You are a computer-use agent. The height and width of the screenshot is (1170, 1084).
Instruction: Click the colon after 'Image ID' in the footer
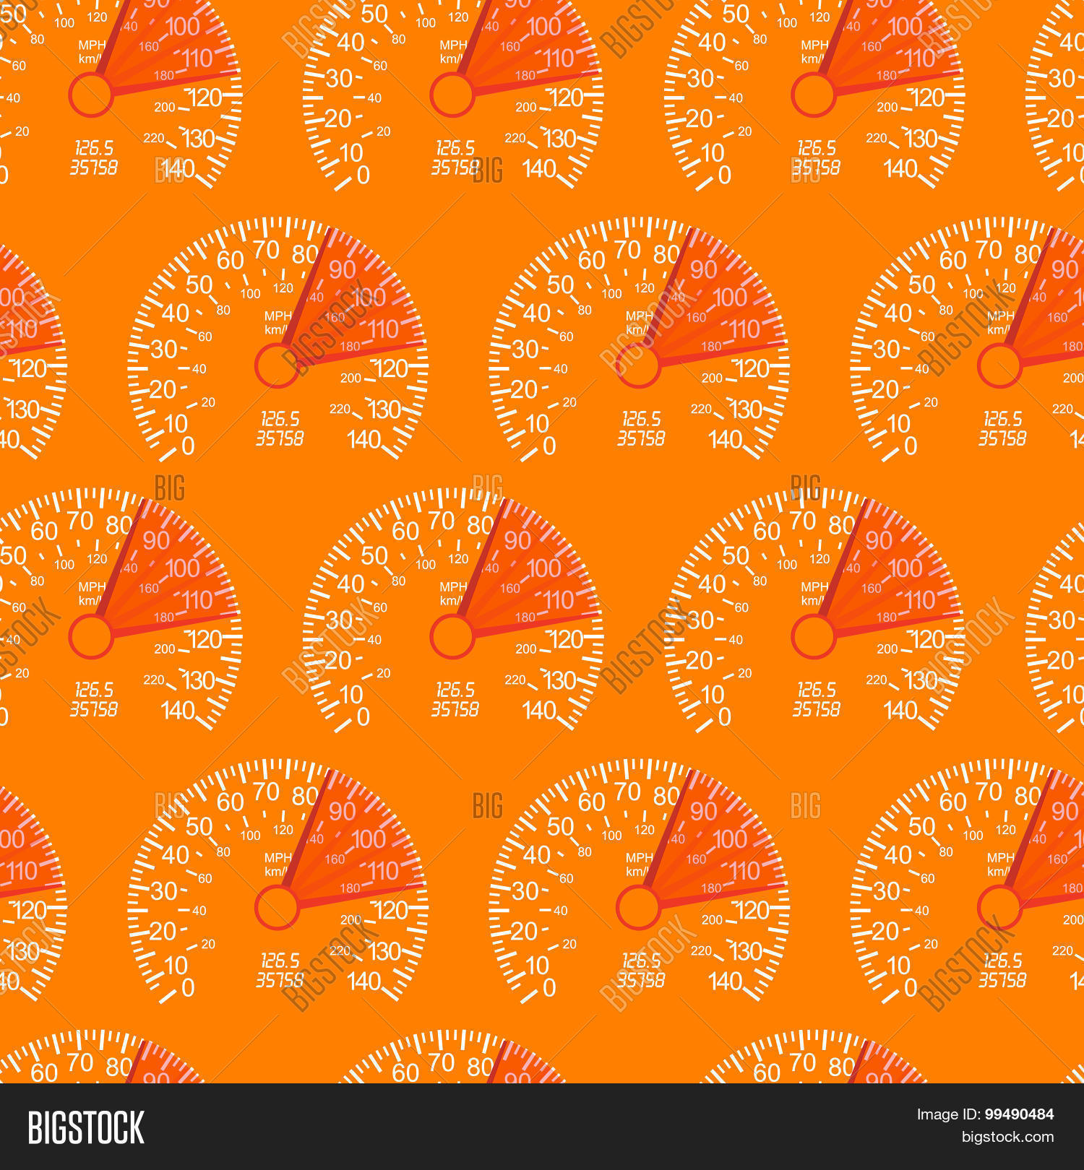click(x=978, y=1116)
